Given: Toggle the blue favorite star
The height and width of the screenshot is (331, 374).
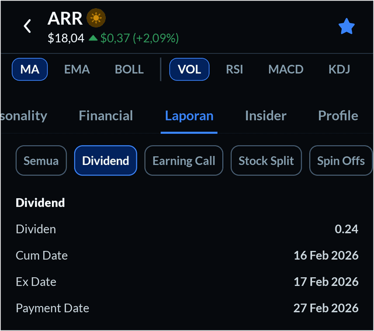Looking at the screenshot, I should pyautogui.click(x=347, y=26).
